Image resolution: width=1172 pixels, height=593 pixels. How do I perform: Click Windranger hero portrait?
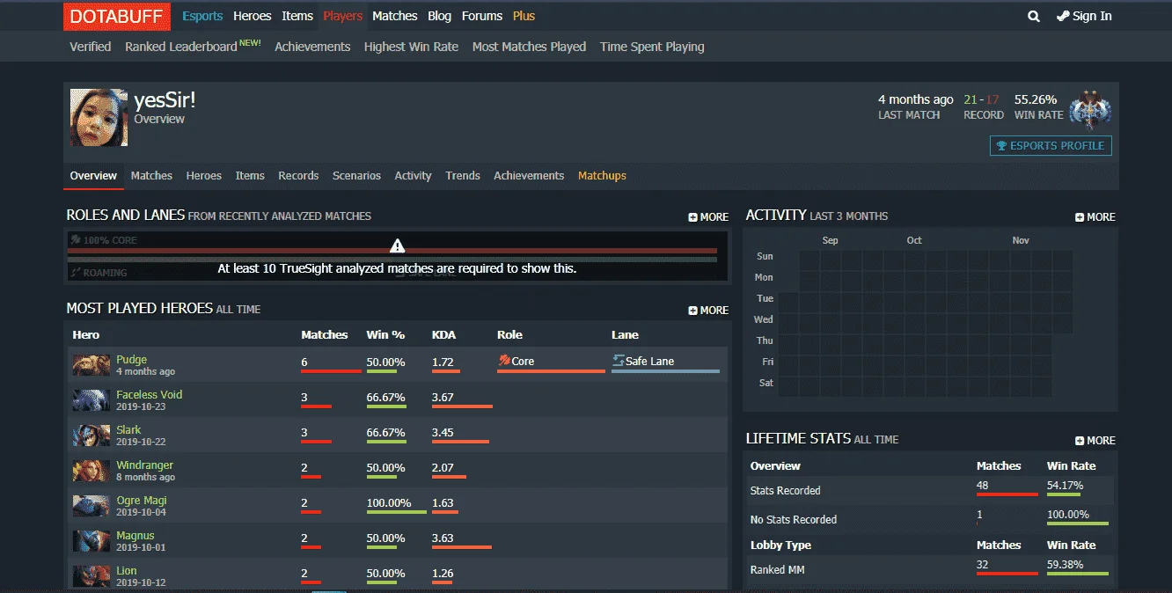(x=92, y=471)
